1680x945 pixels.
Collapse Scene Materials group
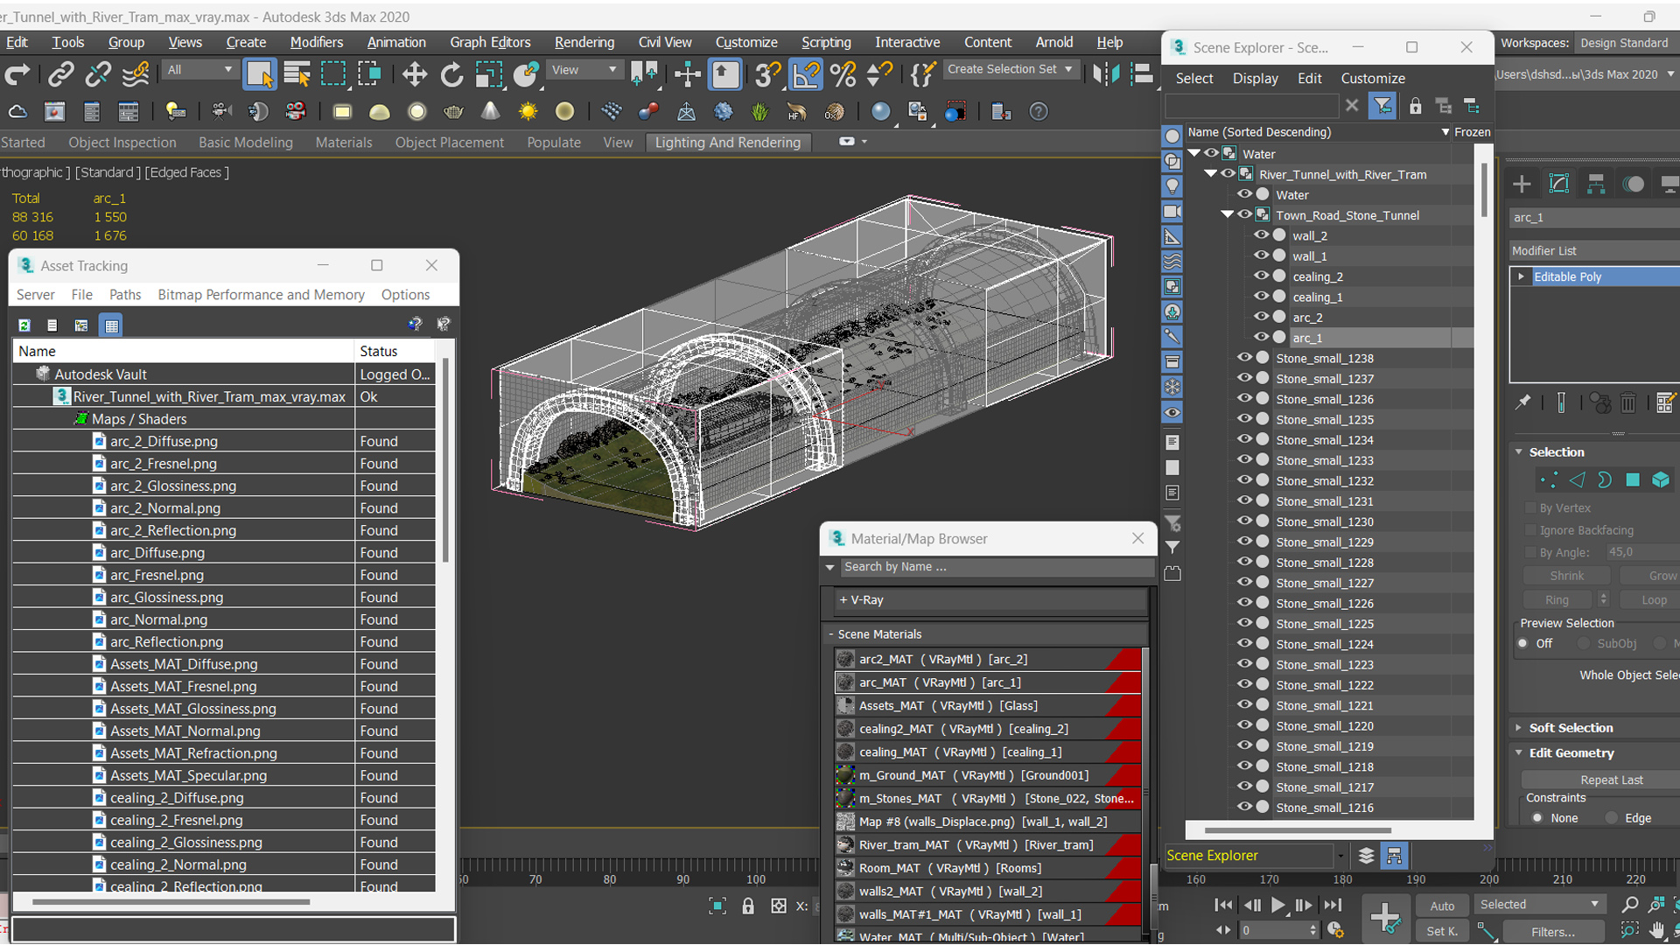(x=985, y=634)
